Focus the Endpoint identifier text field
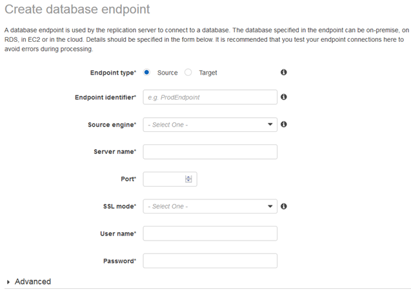The height and width of the screenshot is (294, 411). [x=210, y=97]
